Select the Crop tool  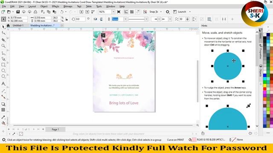[x=3, y=40]
